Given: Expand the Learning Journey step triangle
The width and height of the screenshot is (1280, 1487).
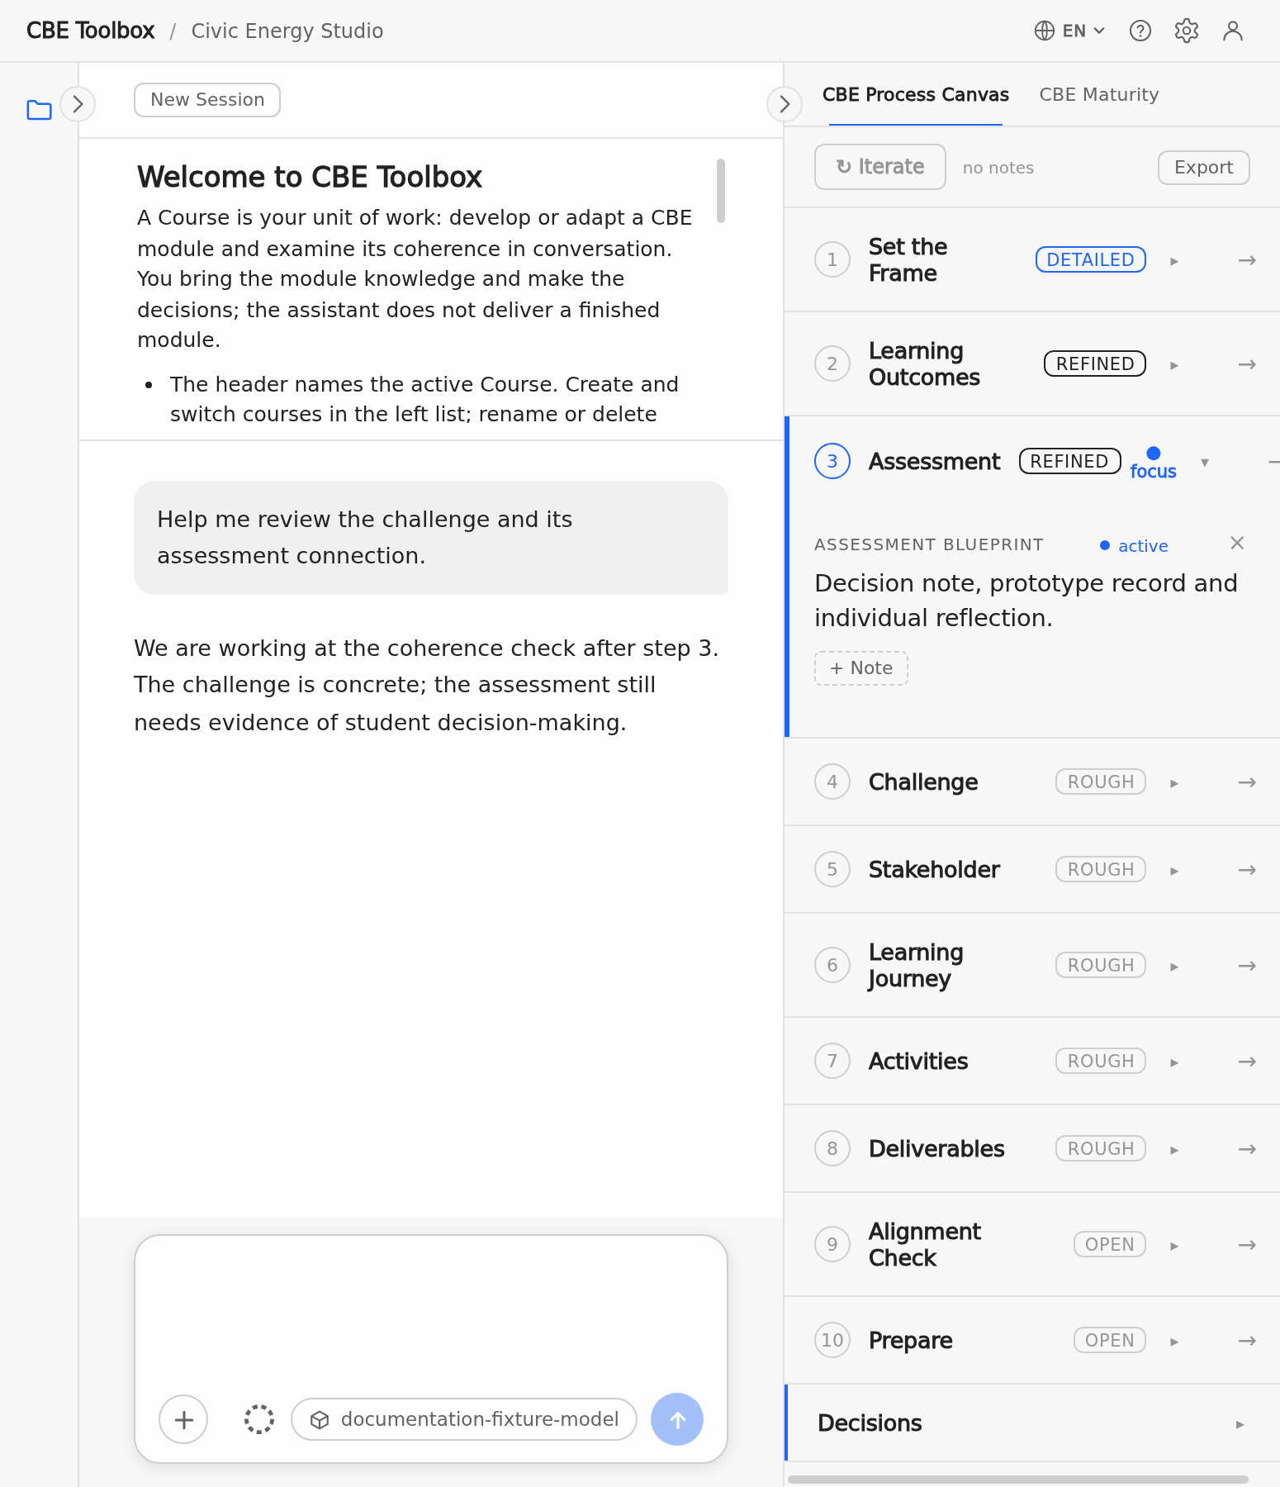Looking at the screenshot, I should (1174, 967).
